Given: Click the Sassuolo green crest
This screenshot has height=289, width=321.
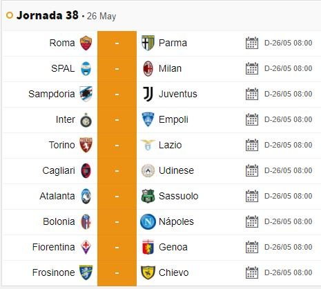Looking at the screenshot, I should coord(148,196).
